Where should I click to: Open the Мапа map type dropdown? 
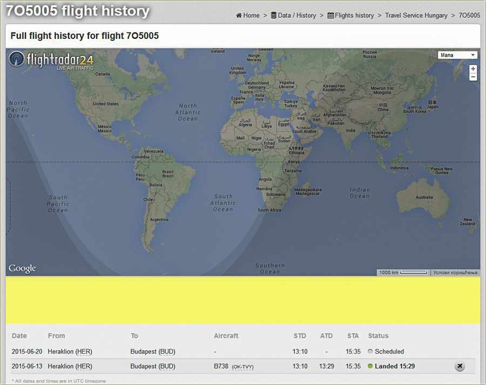tap(457, 55)
